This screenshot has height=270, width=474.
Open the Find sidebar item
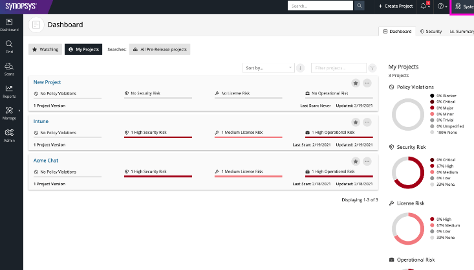(x=9, y=47)
